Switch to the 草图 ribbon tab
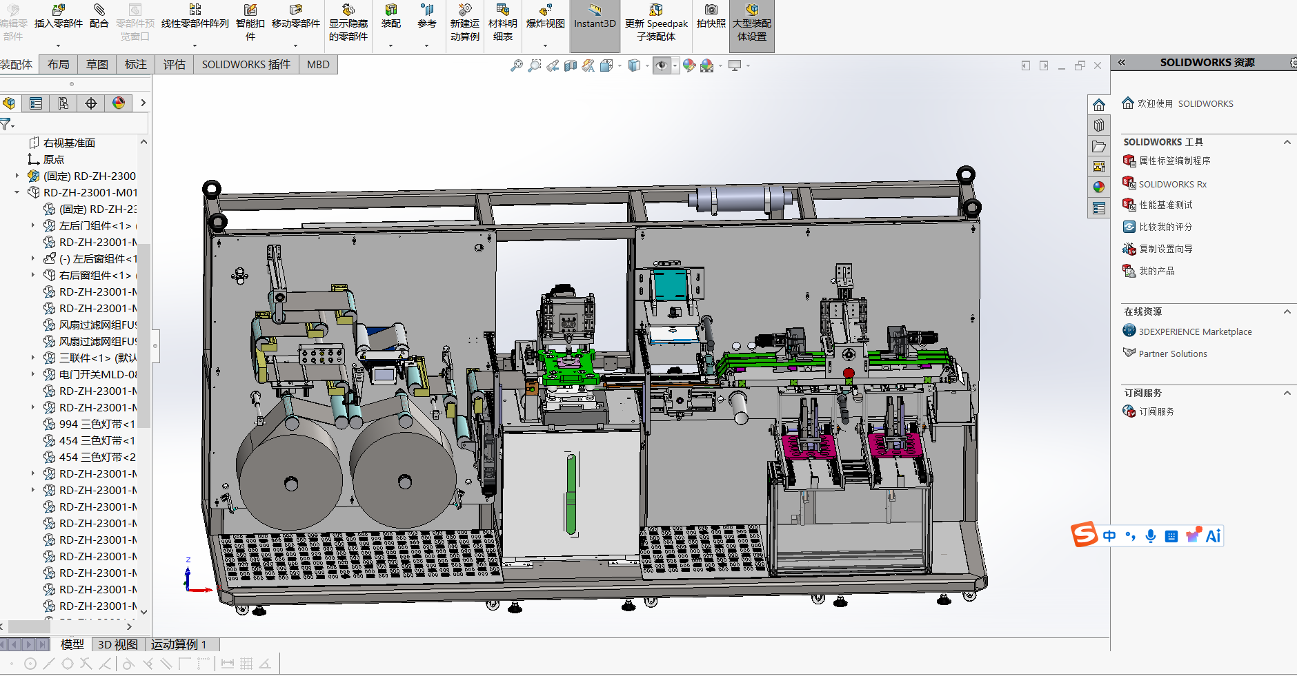Screen dimensions: 1297x676 click(97, 65)
